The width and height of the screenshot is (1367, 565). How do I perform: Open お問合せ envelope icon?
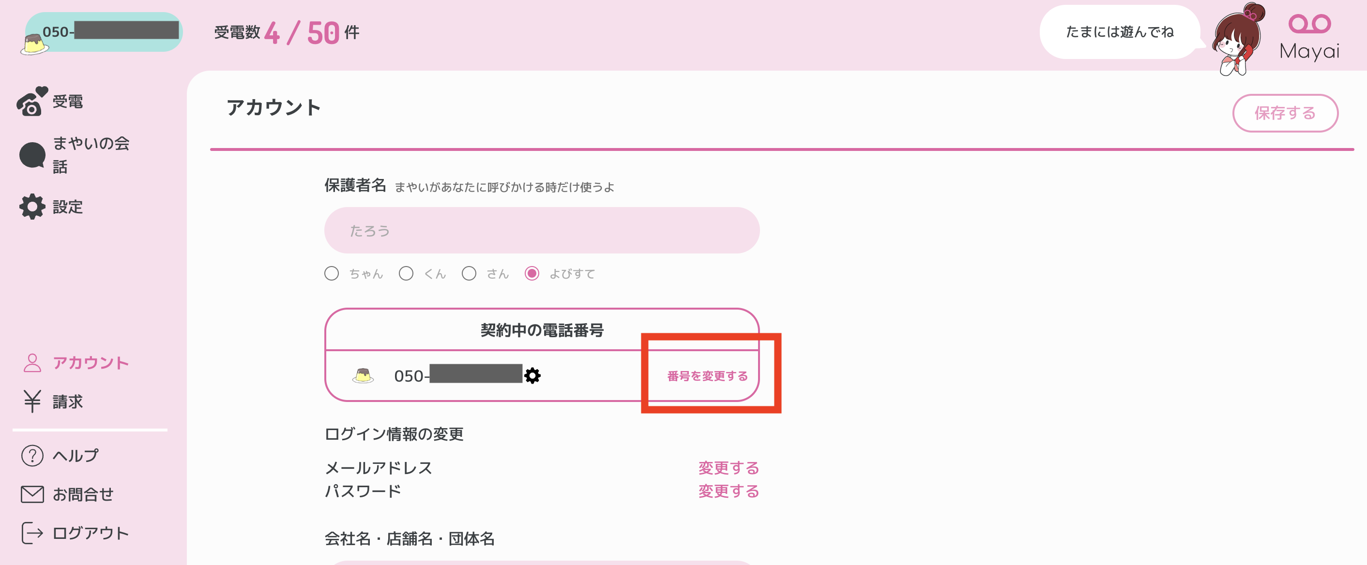(x=32, y=494)
